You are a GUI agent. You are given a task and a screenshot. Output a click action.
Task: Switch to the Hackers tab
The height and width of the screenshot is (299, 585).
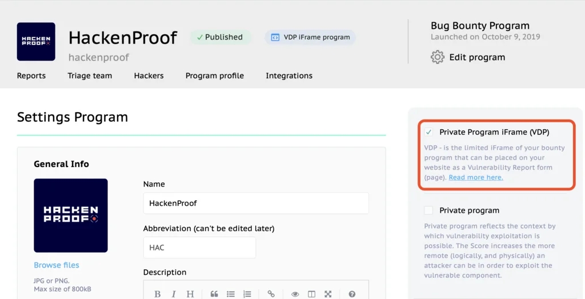pos(149,76)
